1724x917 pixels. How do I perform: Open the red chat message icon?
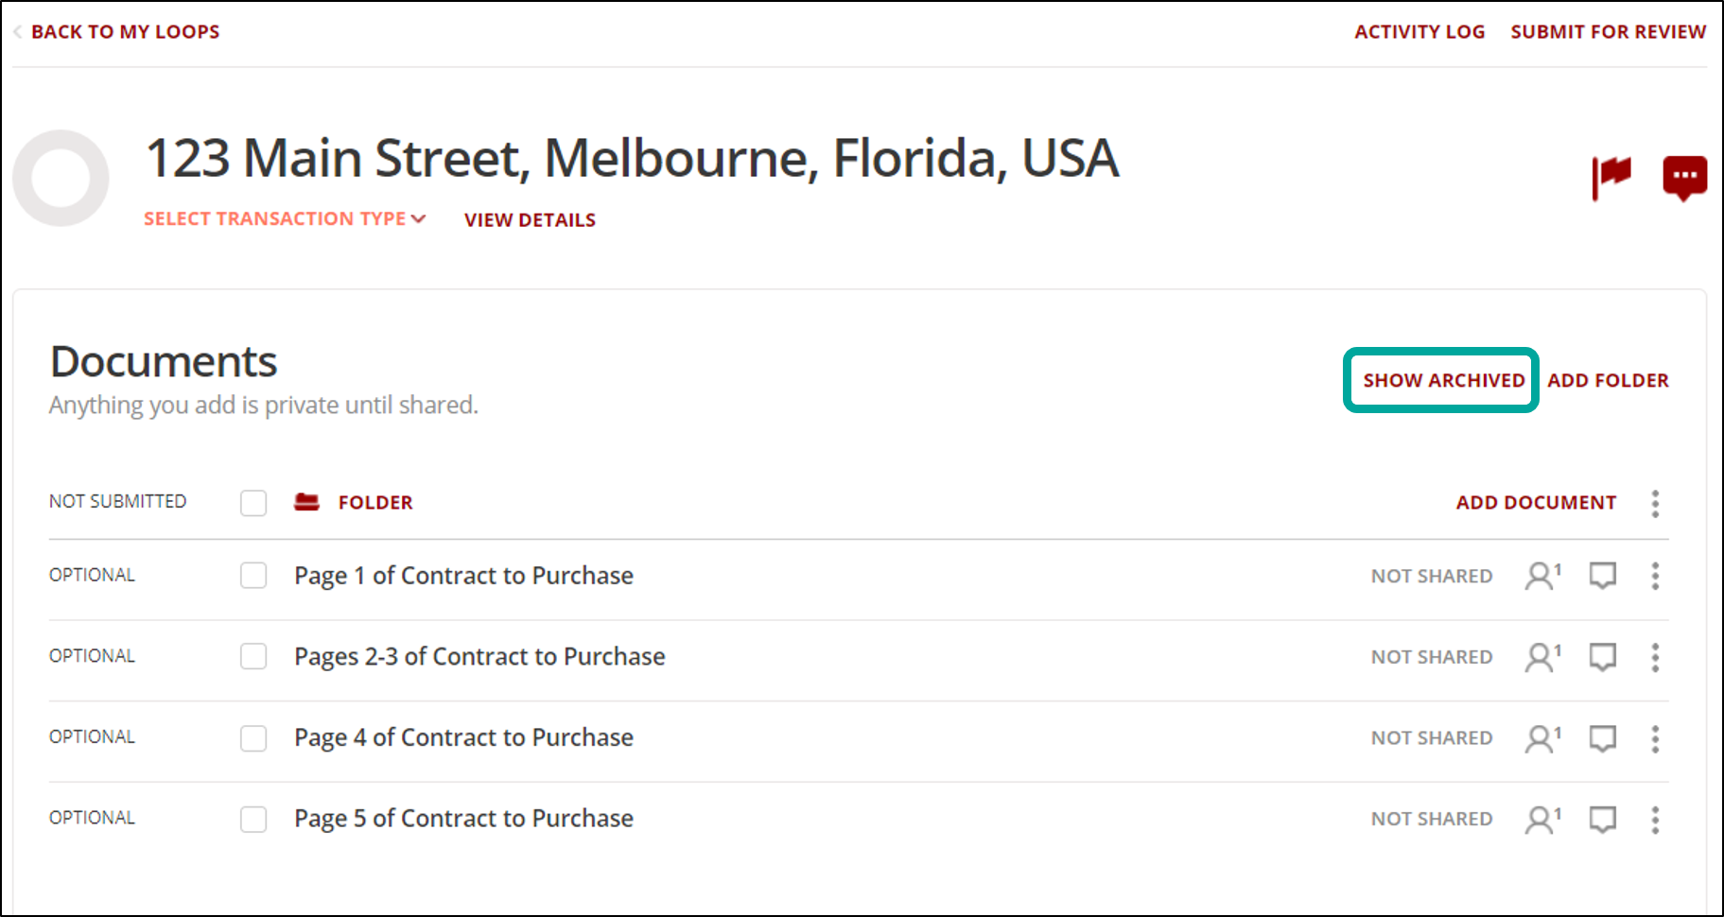(1684, 178)
